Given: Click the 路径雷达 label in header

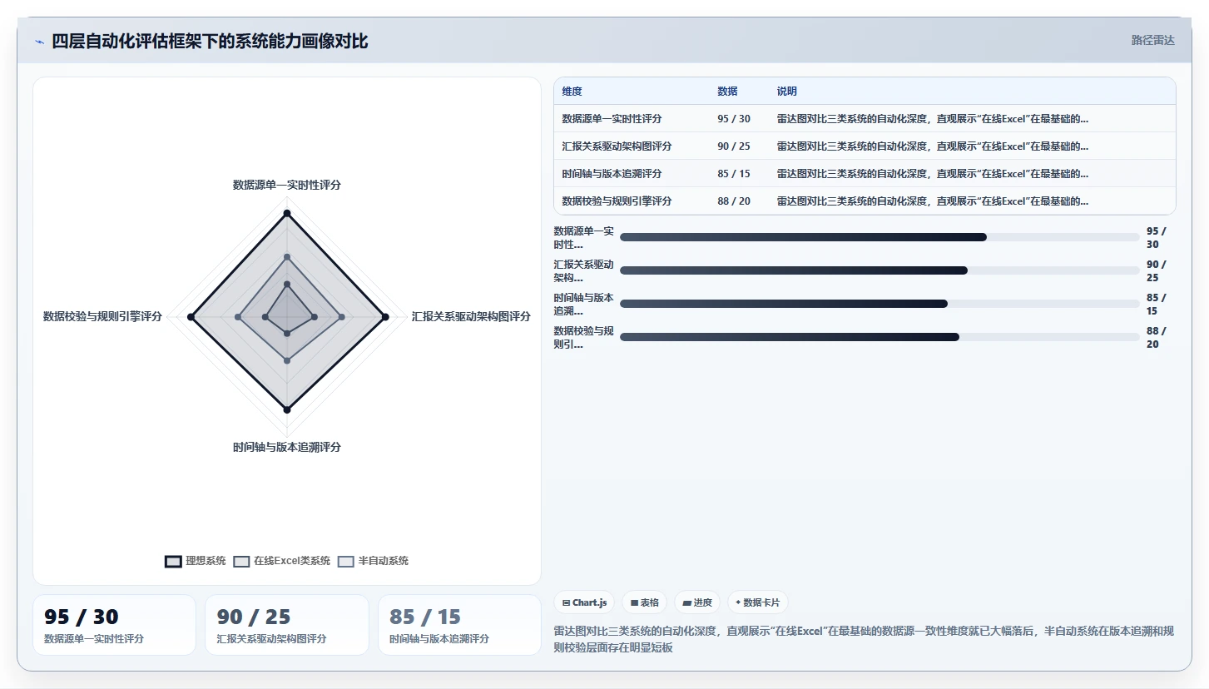Looking at the screenshot, I should pos(1152,40).
